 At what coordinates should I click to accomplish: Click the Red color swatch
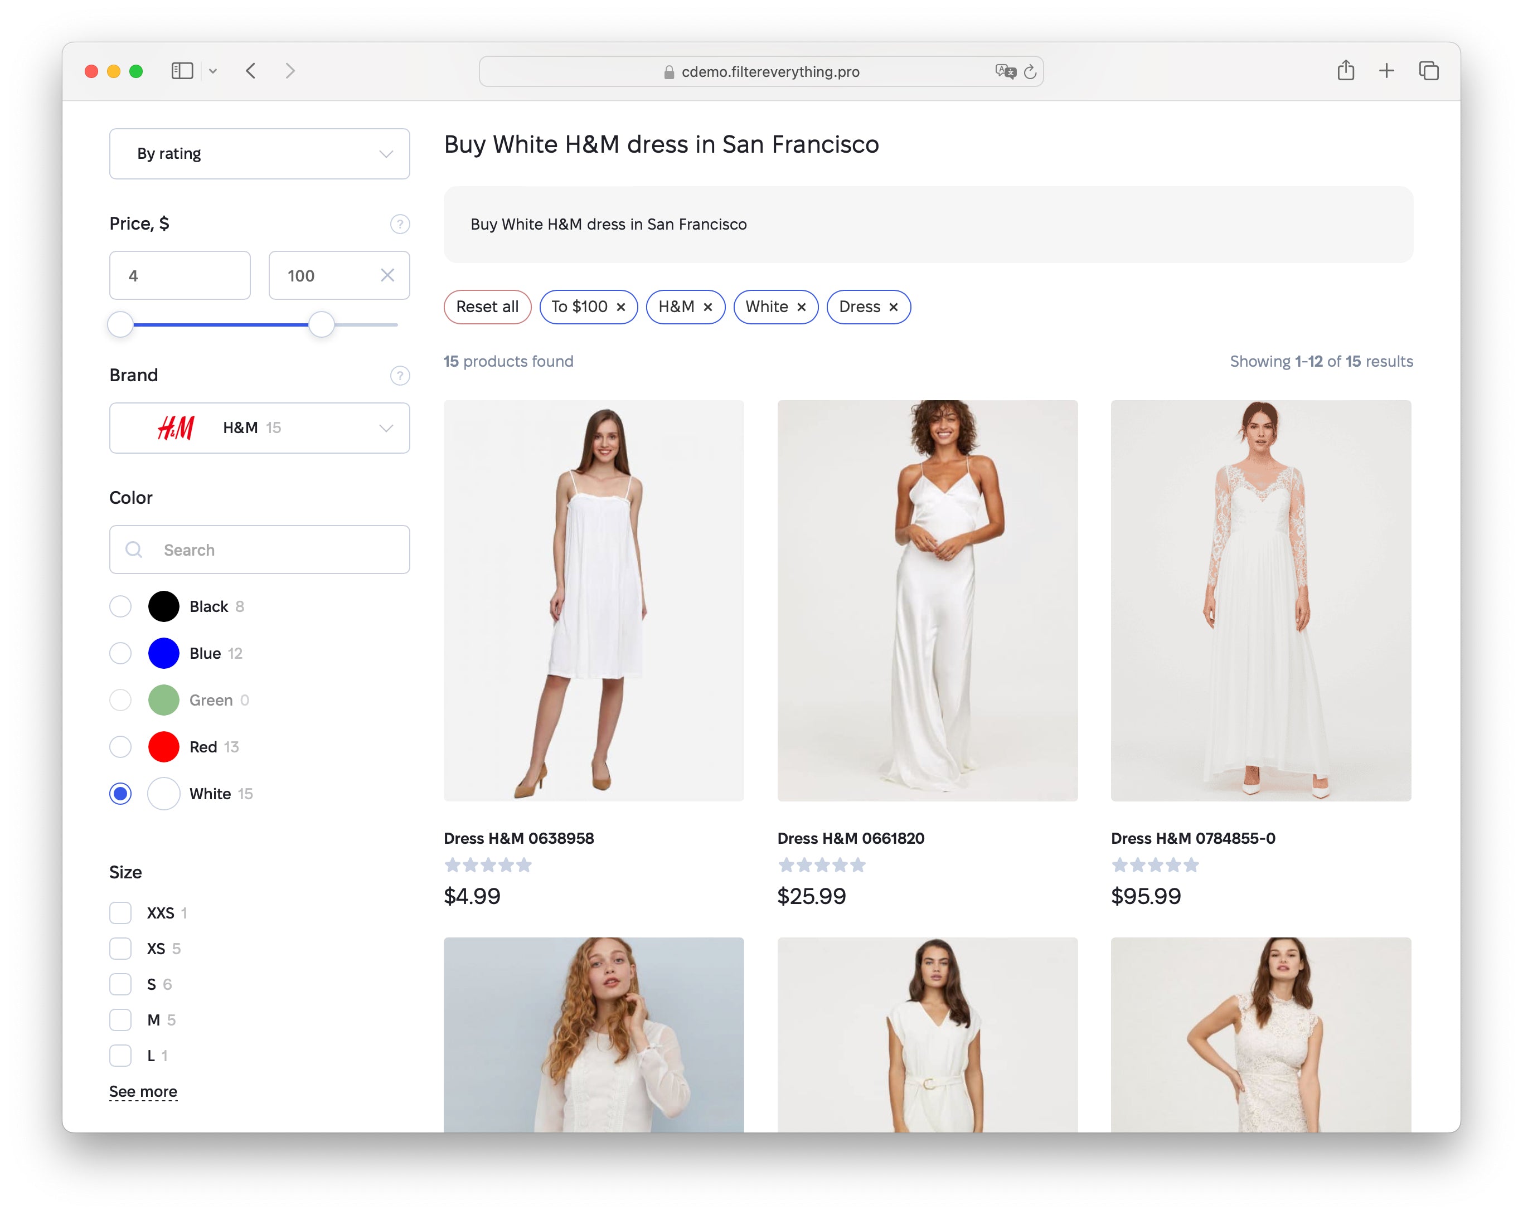(x=163, y=747)
